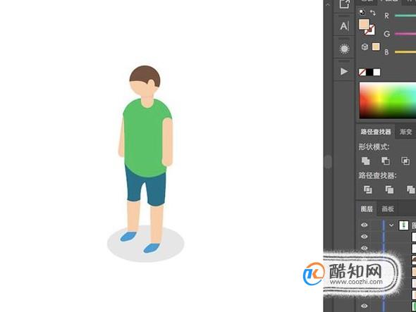416x312 pixels.
Task: Open the Appearance panel sun-shaped icon
Action: click(x=344, y=49)
